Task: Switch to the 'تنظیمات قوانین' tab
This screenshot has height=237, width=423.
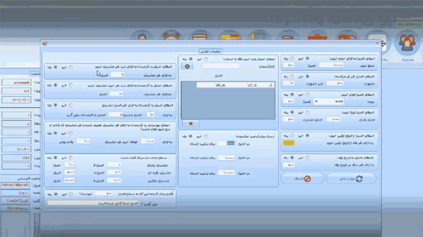Action: 211,51
